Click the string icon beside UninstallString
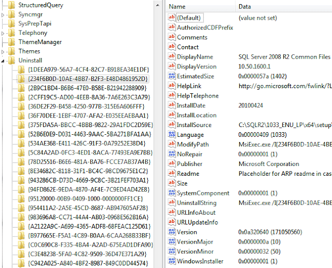This screenshot has width=332, height=268. 172,203
